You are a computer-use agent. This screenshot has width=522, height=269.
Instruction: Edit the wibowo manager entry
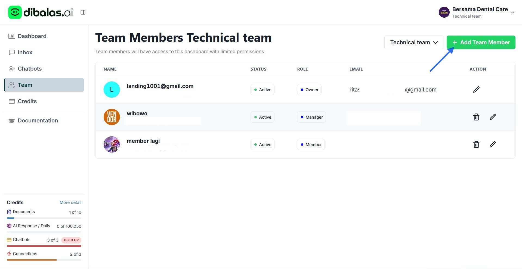point(492,117)
